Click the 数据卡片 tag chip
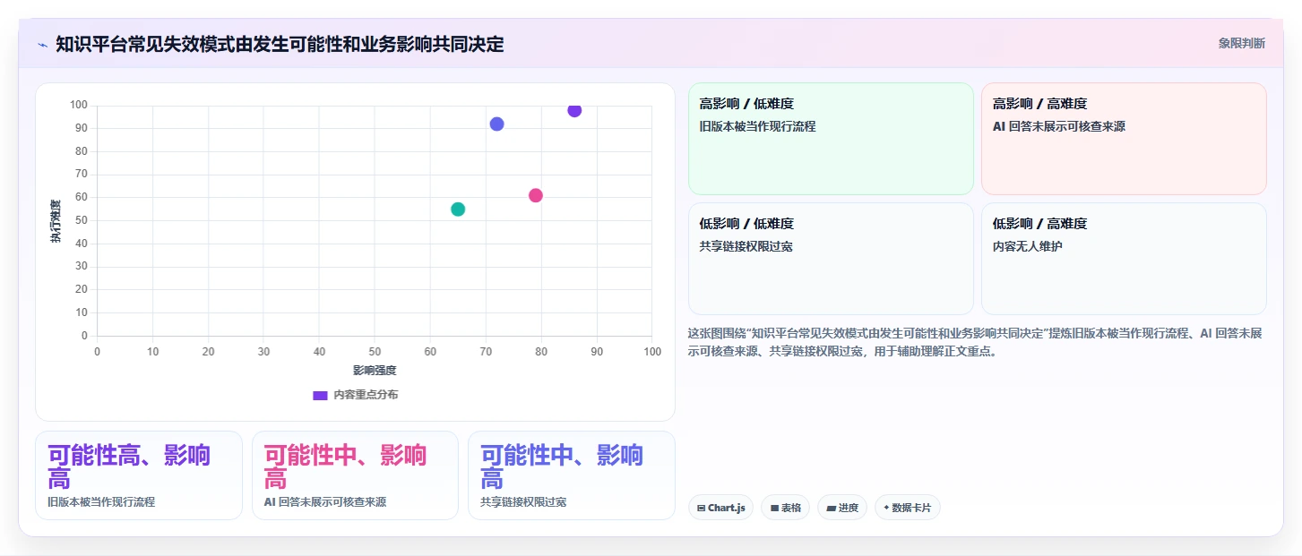Screen dimensions: 1302x556 pos(908,508)
